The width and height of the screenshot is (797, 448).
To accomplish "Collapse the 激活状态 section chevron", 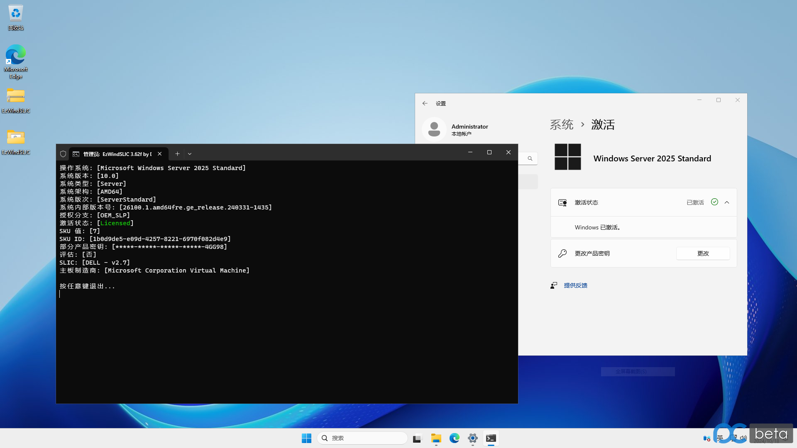I will 727,202.
